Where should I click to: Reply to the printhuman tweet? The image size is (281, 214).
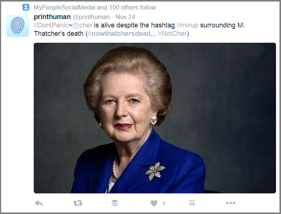click(39, 203)
